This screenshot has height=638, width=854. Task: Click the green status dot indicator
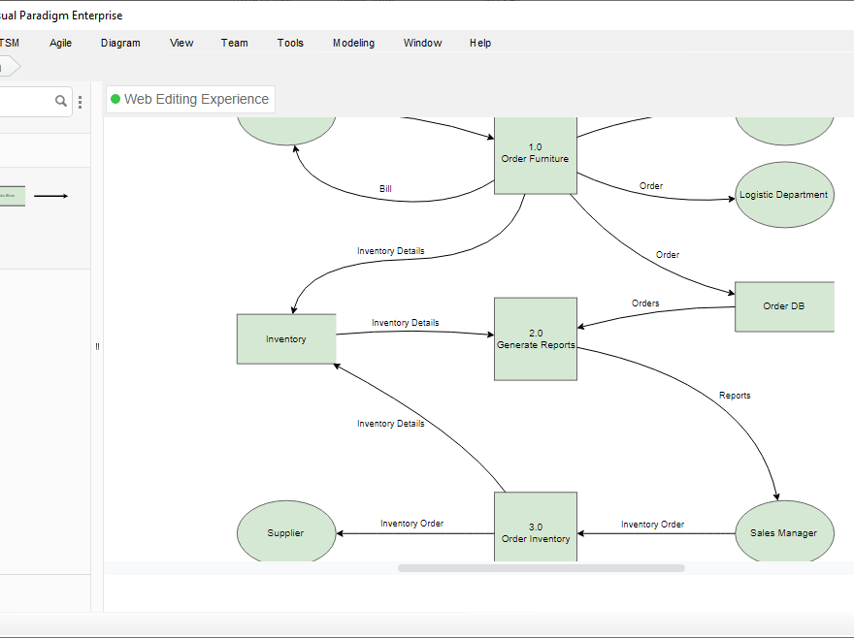point(115,98)
